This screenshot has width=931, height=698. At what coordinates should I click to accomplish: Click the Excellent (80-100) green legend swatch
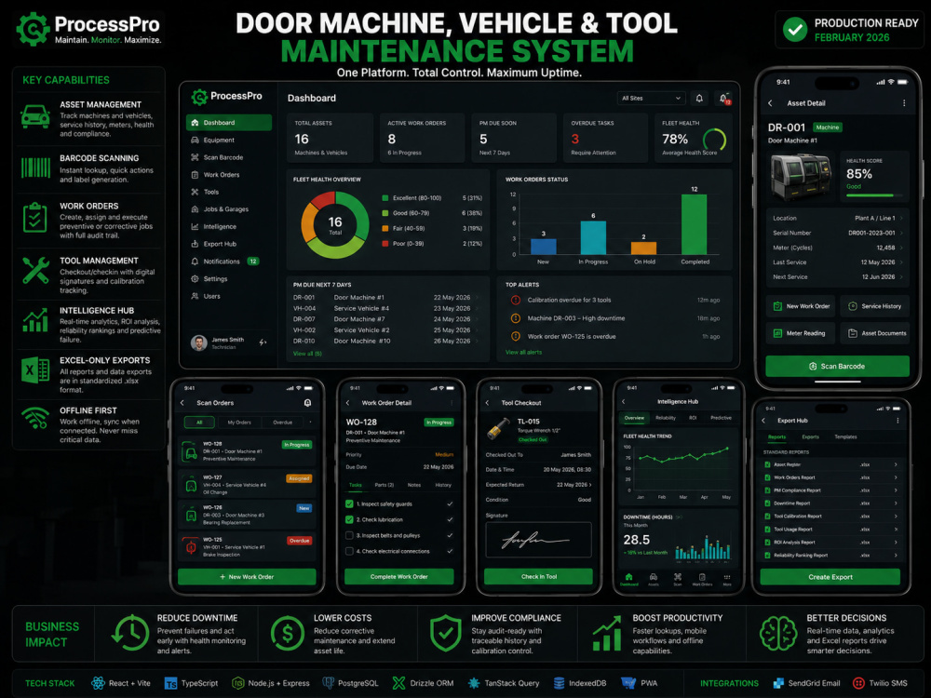pos(385,197)
